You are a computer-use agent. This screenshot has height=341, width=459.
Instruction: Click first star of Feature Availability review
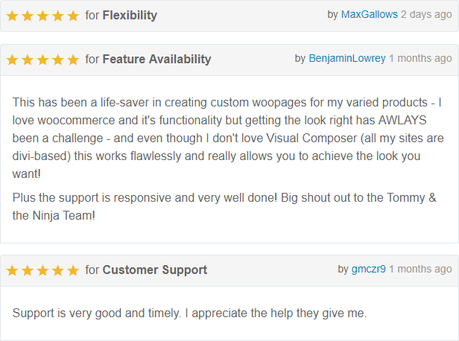pyautogui.click(x=12, y=60)
